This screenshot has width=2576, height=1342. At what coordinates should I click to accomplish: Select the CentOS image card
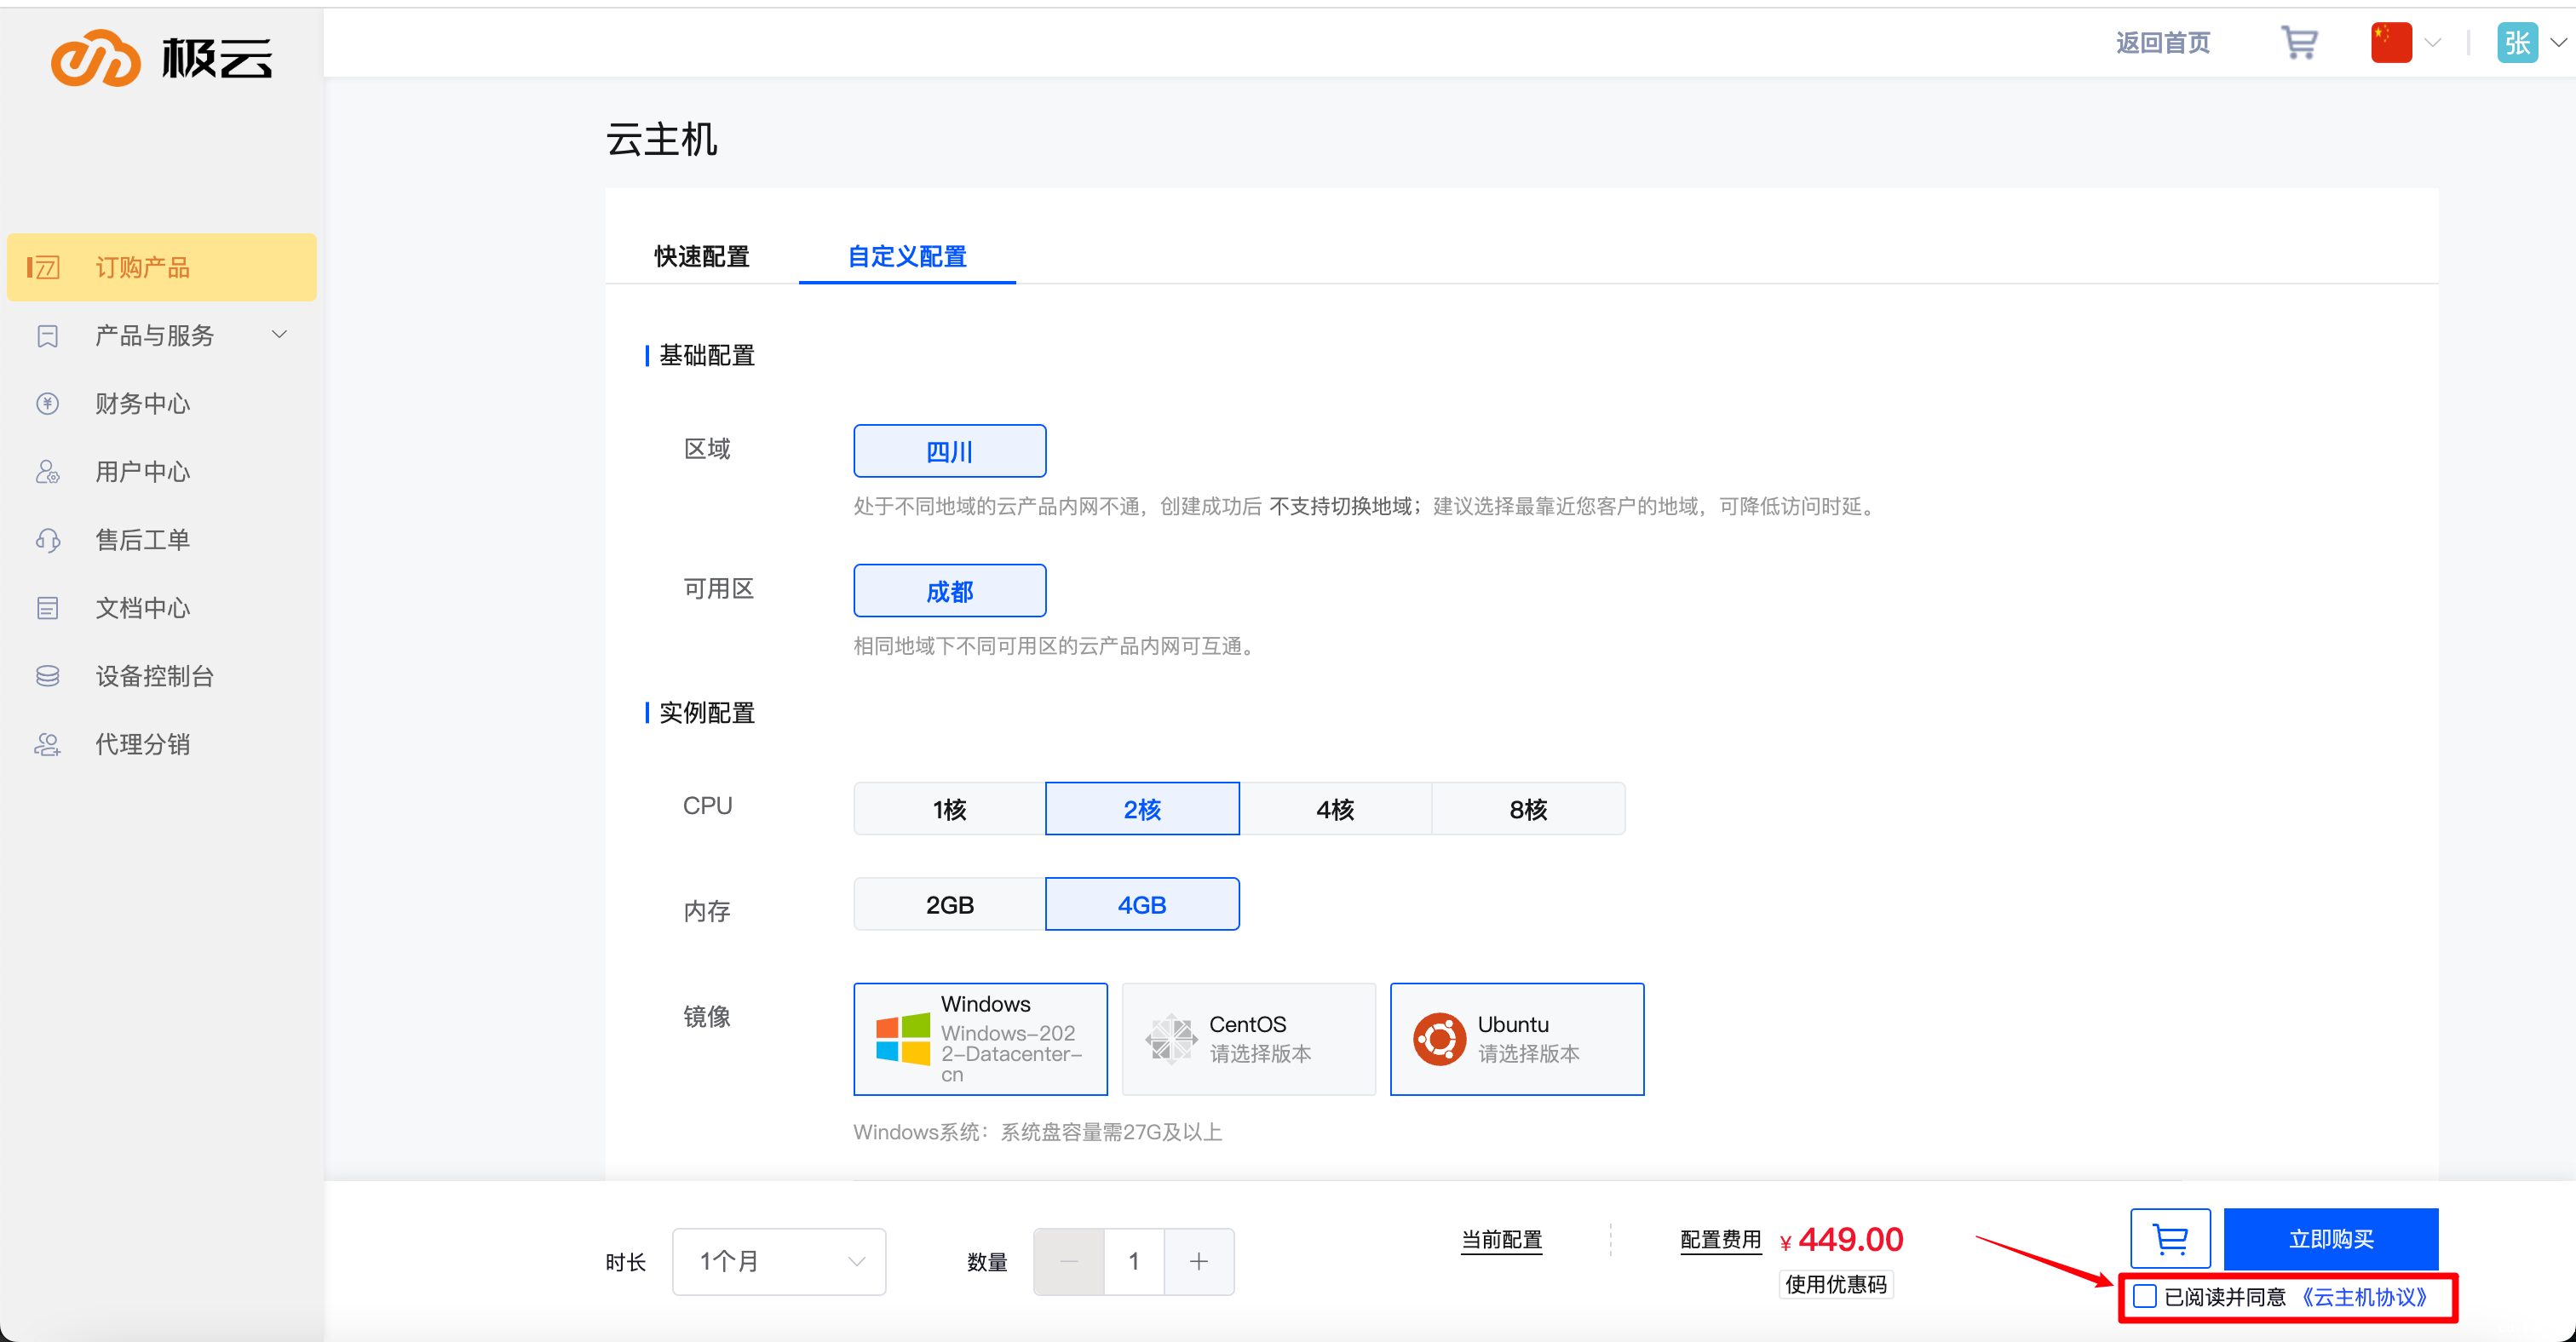[x=1248, y=1039]
